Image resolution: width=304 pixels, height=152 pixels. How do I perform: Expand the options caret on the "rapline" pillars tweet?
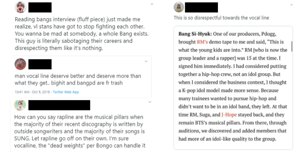tap(149, 101)
